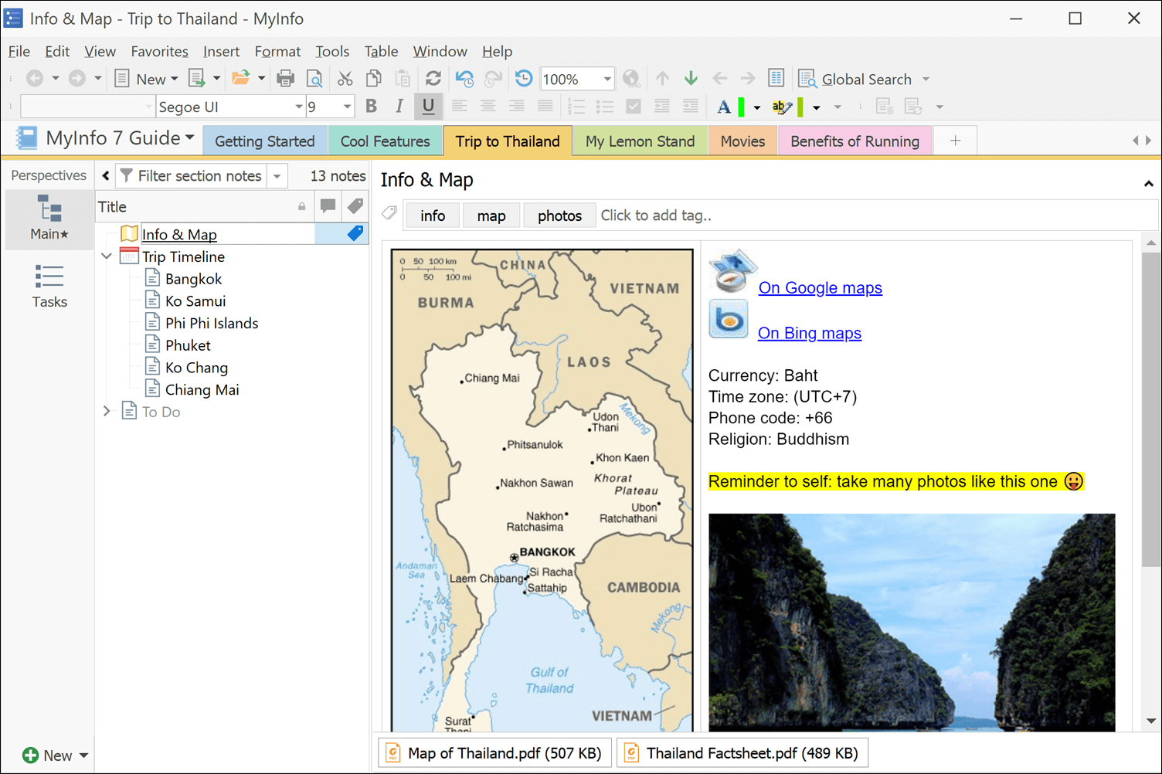The height and width of the screenshot is (774, 1162).
Task: Undo the last action
Action: pos(463,78)
